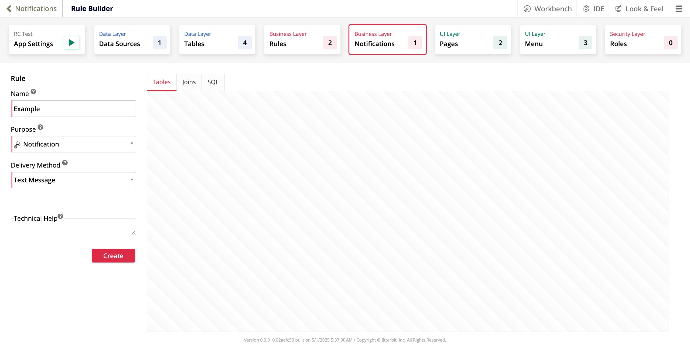Open the Delivery Method dropdown
Image resolution: width=690 pixels, height=344 pixels.
click(x=131, y=180)
